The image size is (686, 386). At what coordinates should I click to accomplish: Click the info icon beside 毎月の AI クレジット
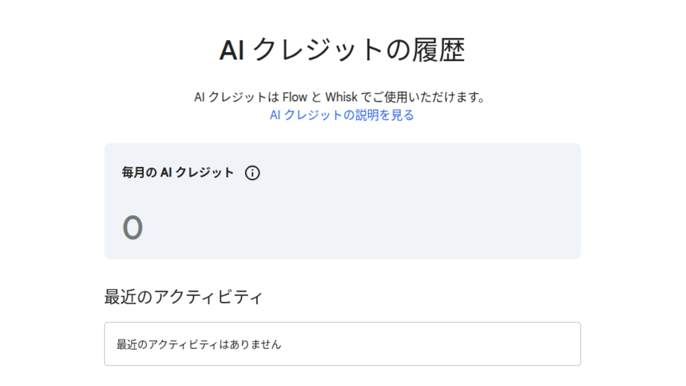coord(252,173)
